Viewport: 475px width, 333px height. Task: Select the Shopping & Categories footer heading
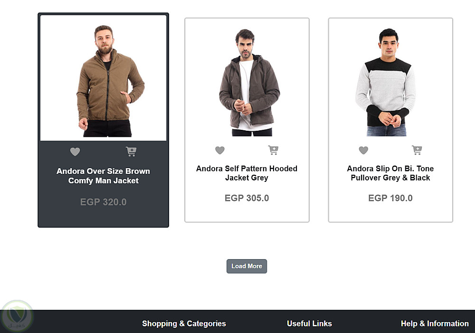click(x=184, y=324)
